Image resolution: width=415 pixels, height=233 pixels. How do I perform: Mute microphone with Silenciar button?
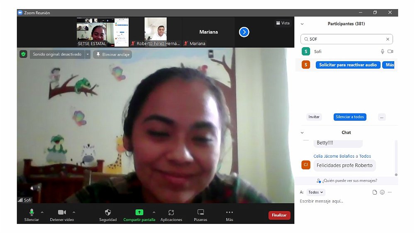32,212
